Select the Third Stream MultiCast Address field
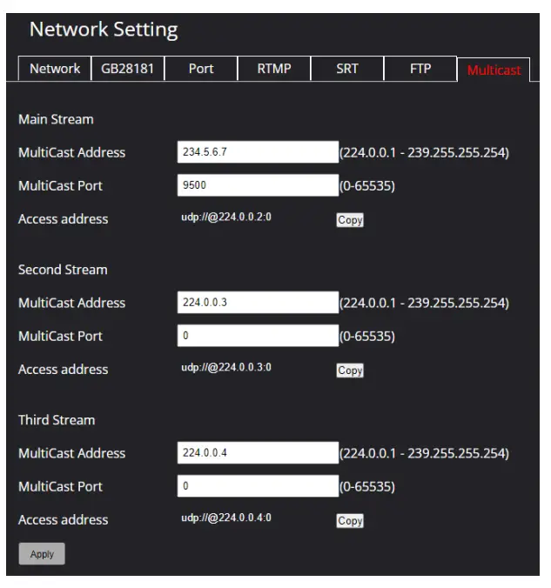The height and width of the screenshot is (588, 551). [x=258, y=453]
